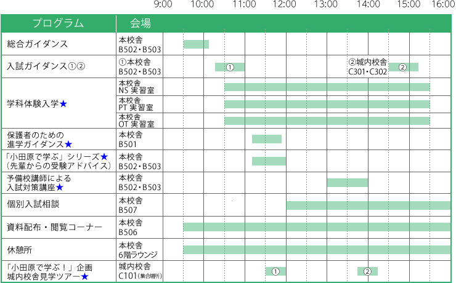Click the blue star beside 学科体験入学
The width and height of the screenshot is (456, 283).
63,104
